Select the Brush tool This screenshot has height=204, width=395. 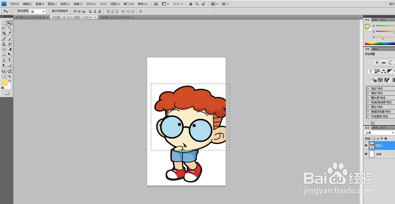coord(9,39)
